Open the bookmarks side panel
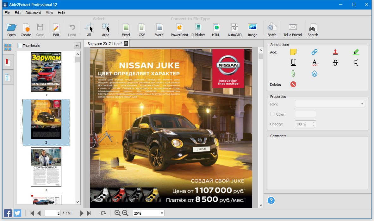Screen dimensions: 374x221 pyautogui.click(x=8, y=62)
